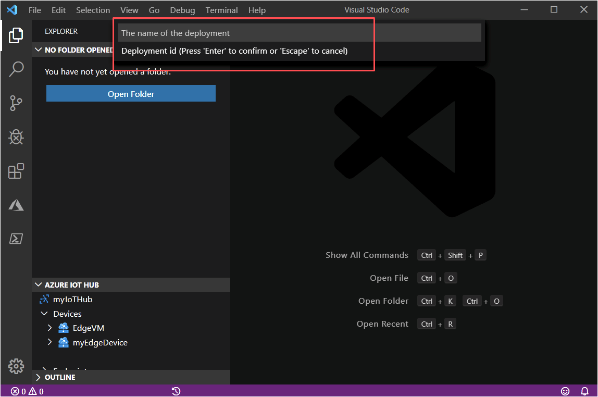Open the Search view icon
The image size is (598, 397).
click(16, 69)
